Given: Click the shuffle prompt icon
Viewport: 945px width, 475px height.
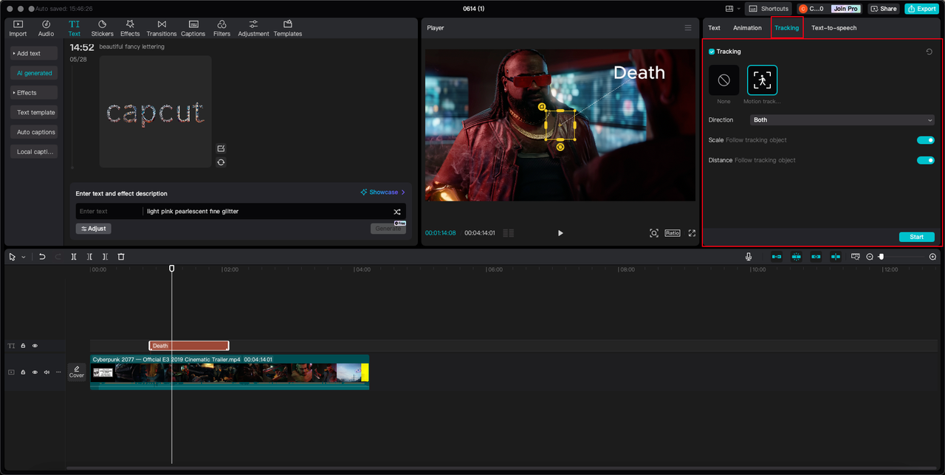Looking at the screenshot, I should 396,212.
